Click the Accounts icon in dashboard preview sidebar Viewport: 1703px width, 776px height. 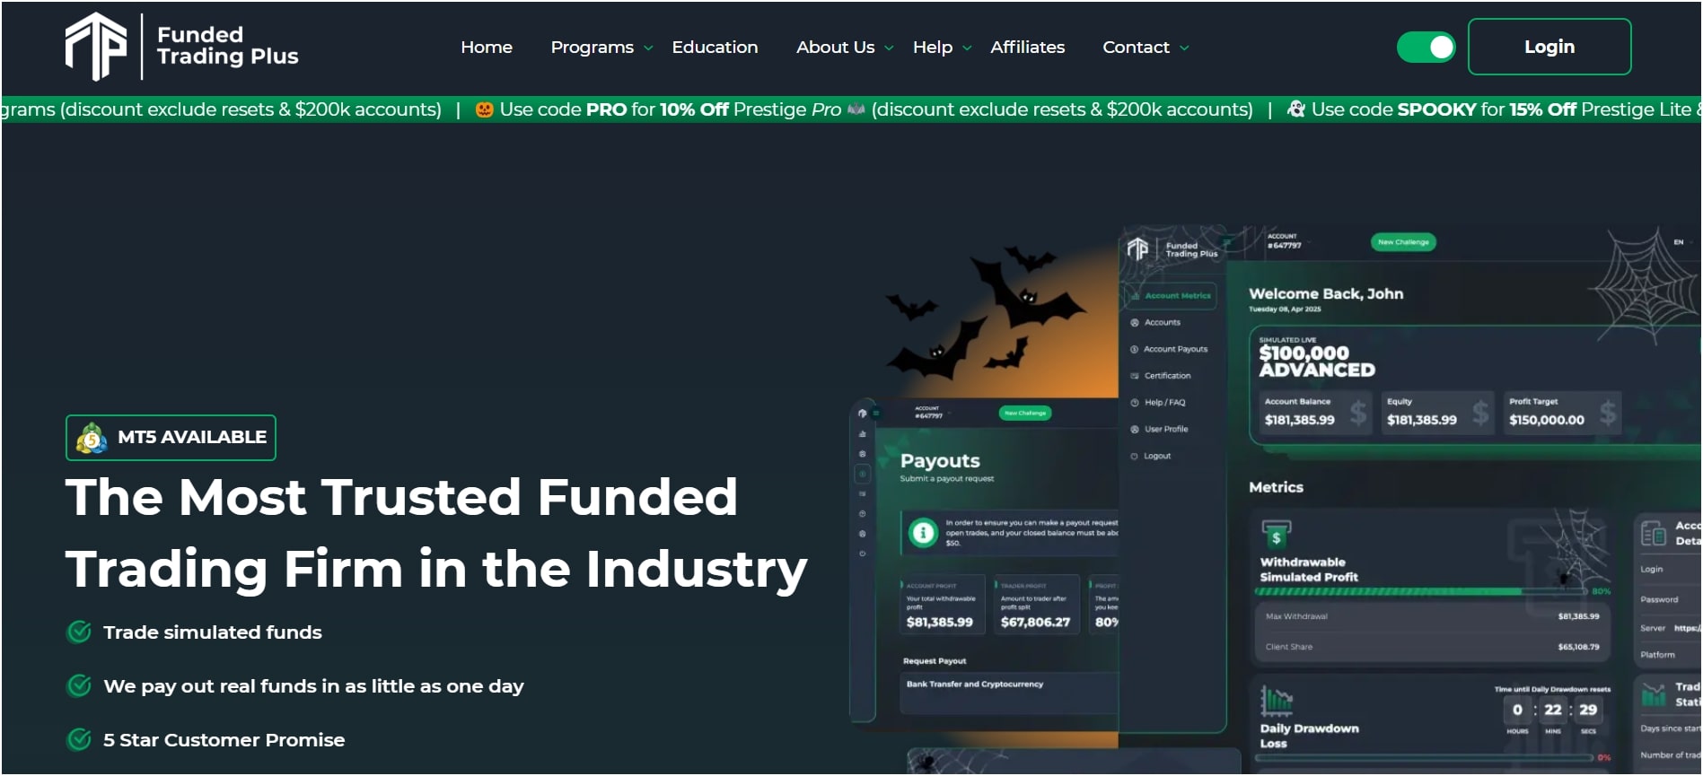click(x=1135, y=322)
